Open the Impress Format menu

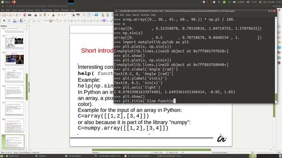(30, 10)
